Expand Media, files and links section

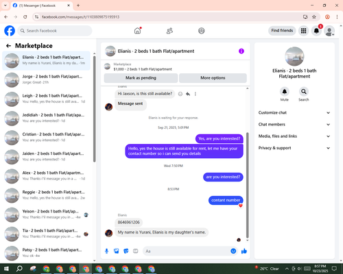click(x=294, y=136)
